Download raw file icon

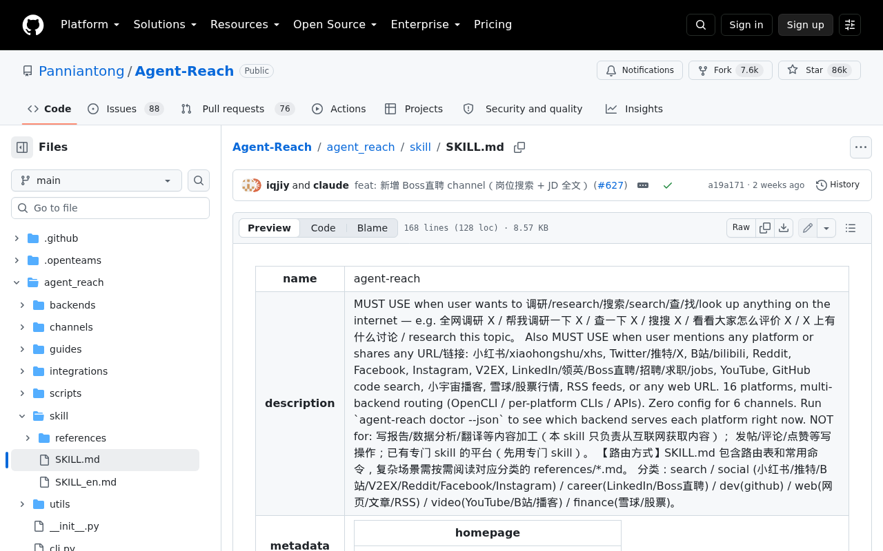(x=784, y=228)
